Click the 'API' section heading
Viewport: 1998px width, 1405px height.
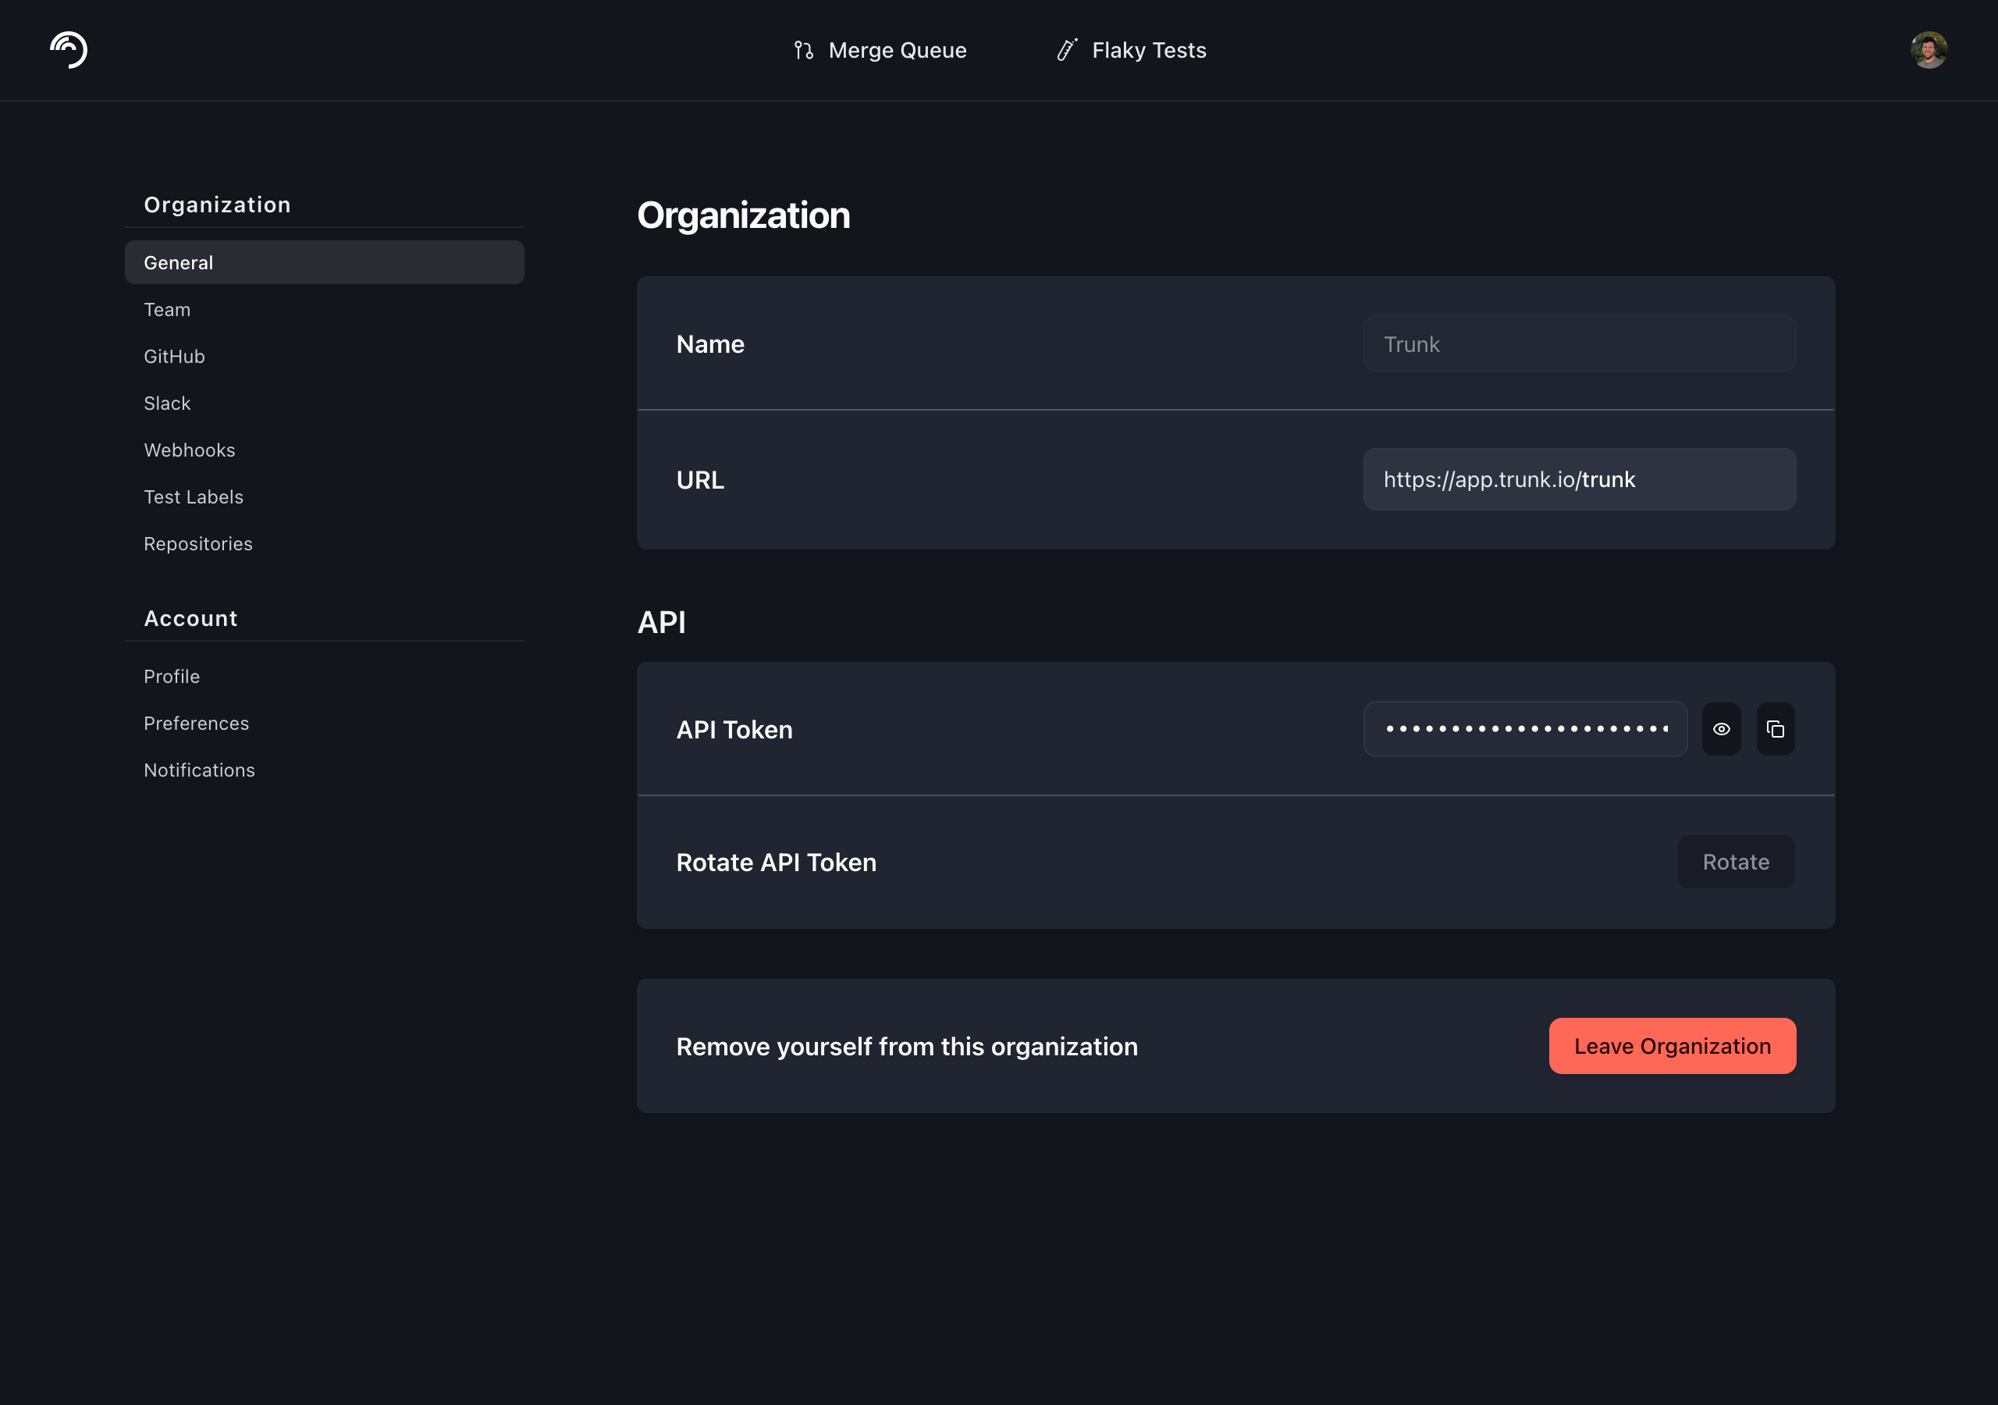pos(661,622)
